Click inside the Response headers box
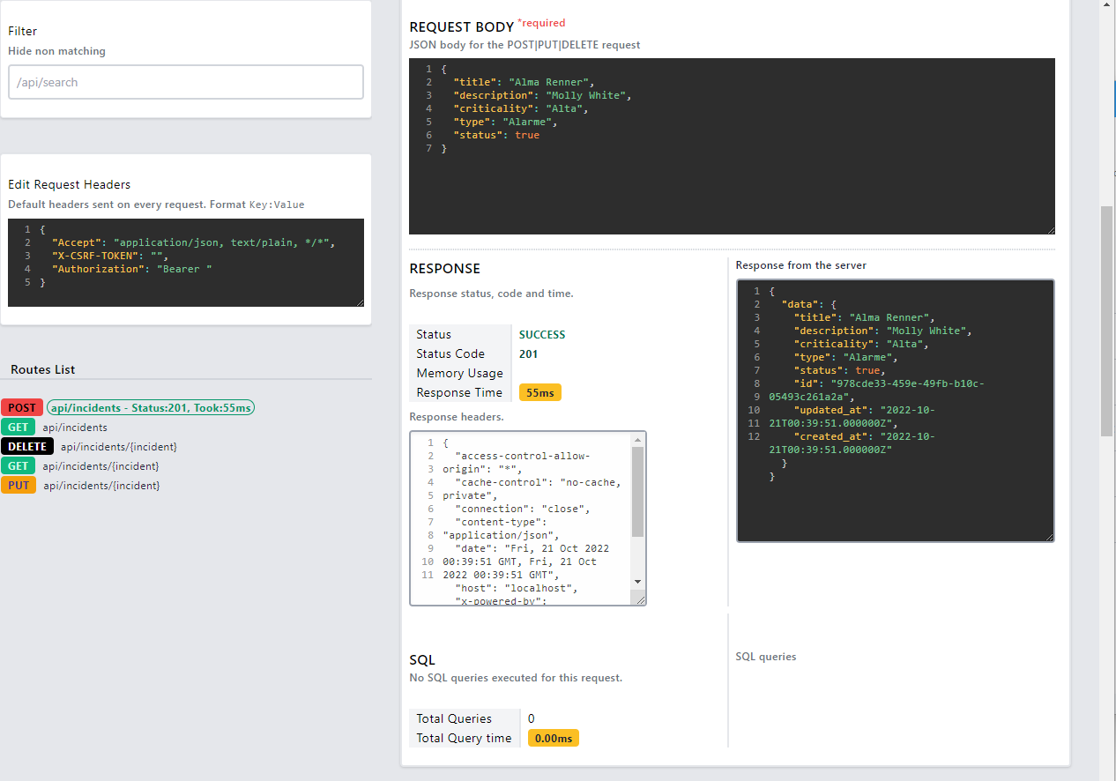This screenshot has height=781, width=1116. point(527,518)
